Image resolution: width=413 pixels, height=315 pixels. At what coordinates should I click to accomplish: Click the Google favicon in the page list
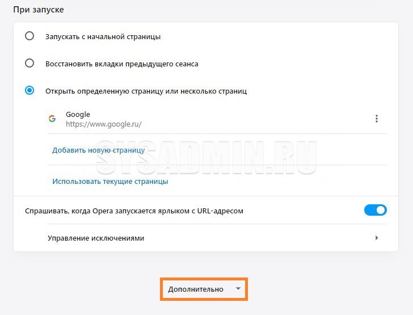coord(52,119)
